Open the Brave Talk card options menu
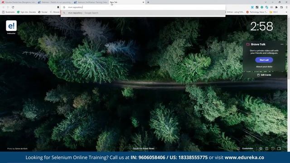This screenshot has width=290, height=163. click(282, 44)
